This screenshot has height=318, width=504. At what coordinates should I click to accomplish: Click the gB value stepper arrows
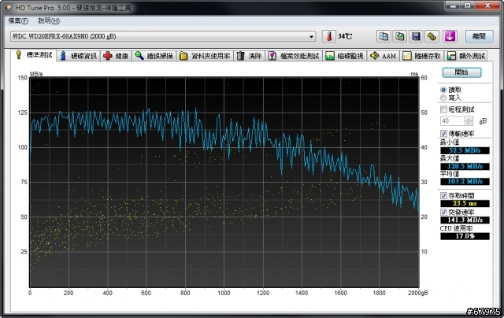tap(469, 121)
